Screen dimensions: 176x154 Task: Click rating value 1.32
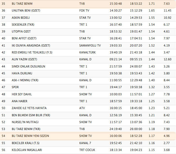coord(152,87)
